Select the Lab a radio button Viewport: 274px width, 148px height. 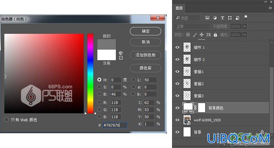click(x=133, y=87)
